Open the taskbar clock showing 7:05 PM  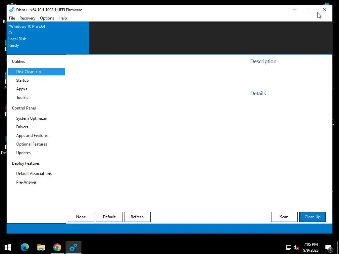coord(311,247)
